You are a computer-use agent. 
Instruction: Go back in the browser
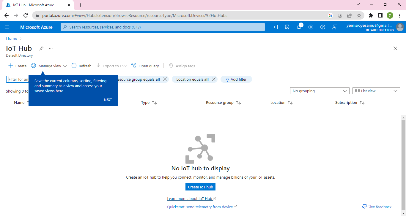coord(7,15)
